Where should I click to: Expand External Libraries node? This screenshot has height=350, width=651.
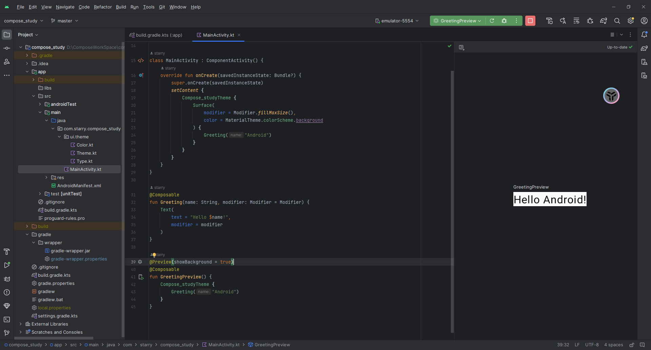coord(21,324)
